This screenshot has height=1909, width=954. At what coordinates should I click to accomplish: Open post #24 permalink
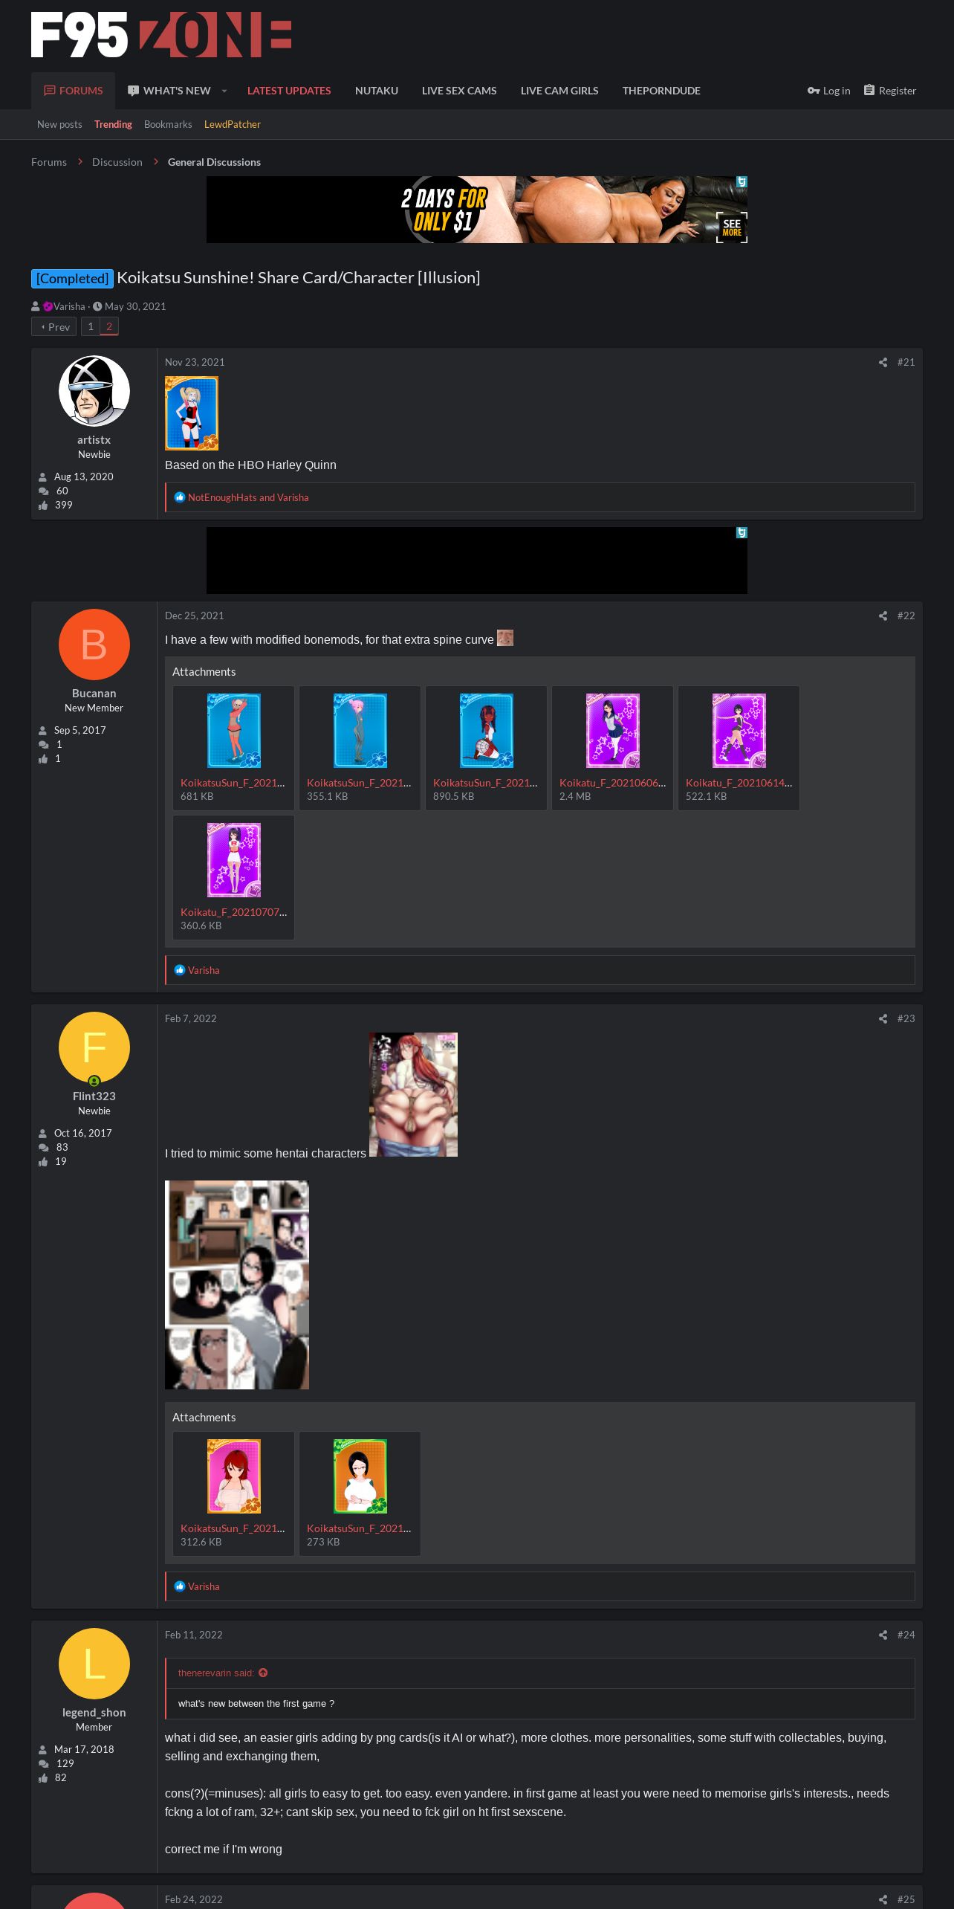(906, 1635)
